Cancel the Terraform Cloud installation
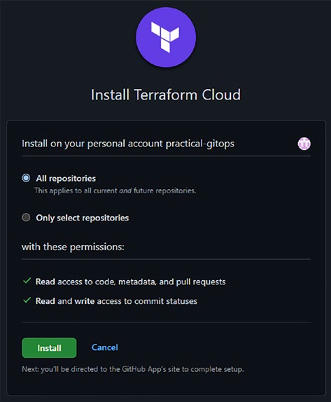 pos(105,347)
